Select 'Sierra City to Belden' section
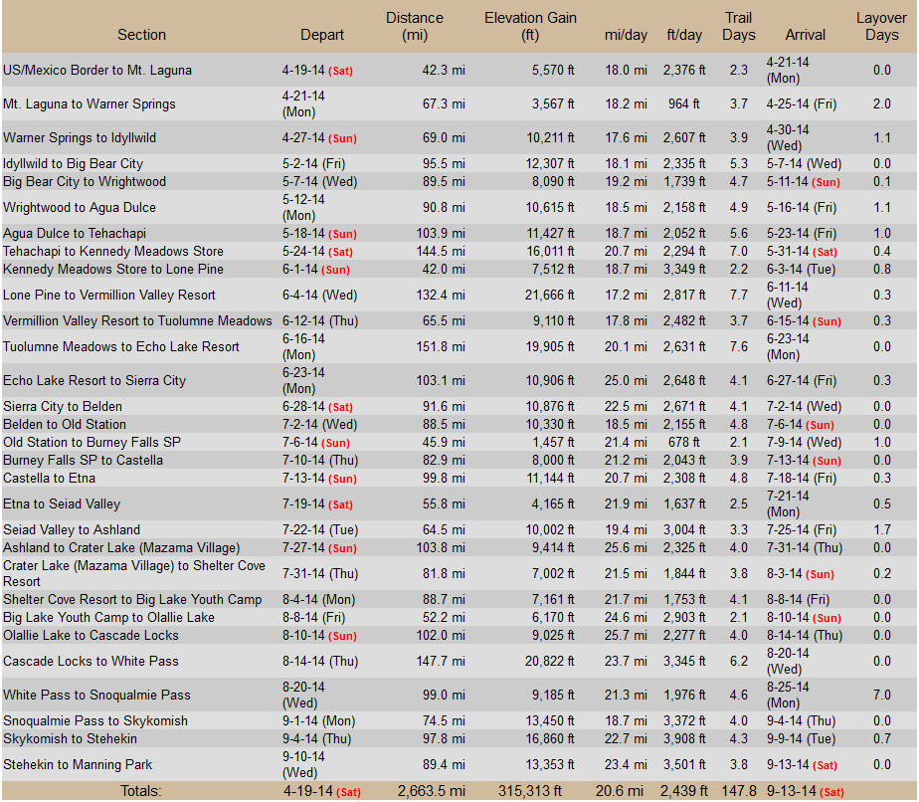Image resolution: width=919 pixels, height=802 pixels. pos(63,407)
